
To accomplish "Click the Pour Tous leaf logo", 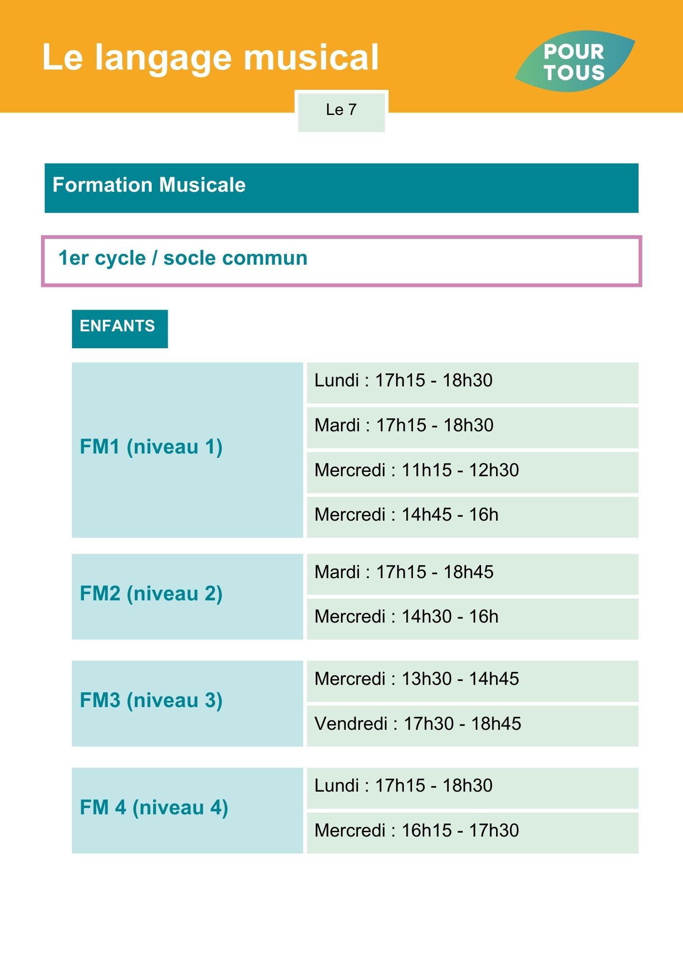I will 575,61.
